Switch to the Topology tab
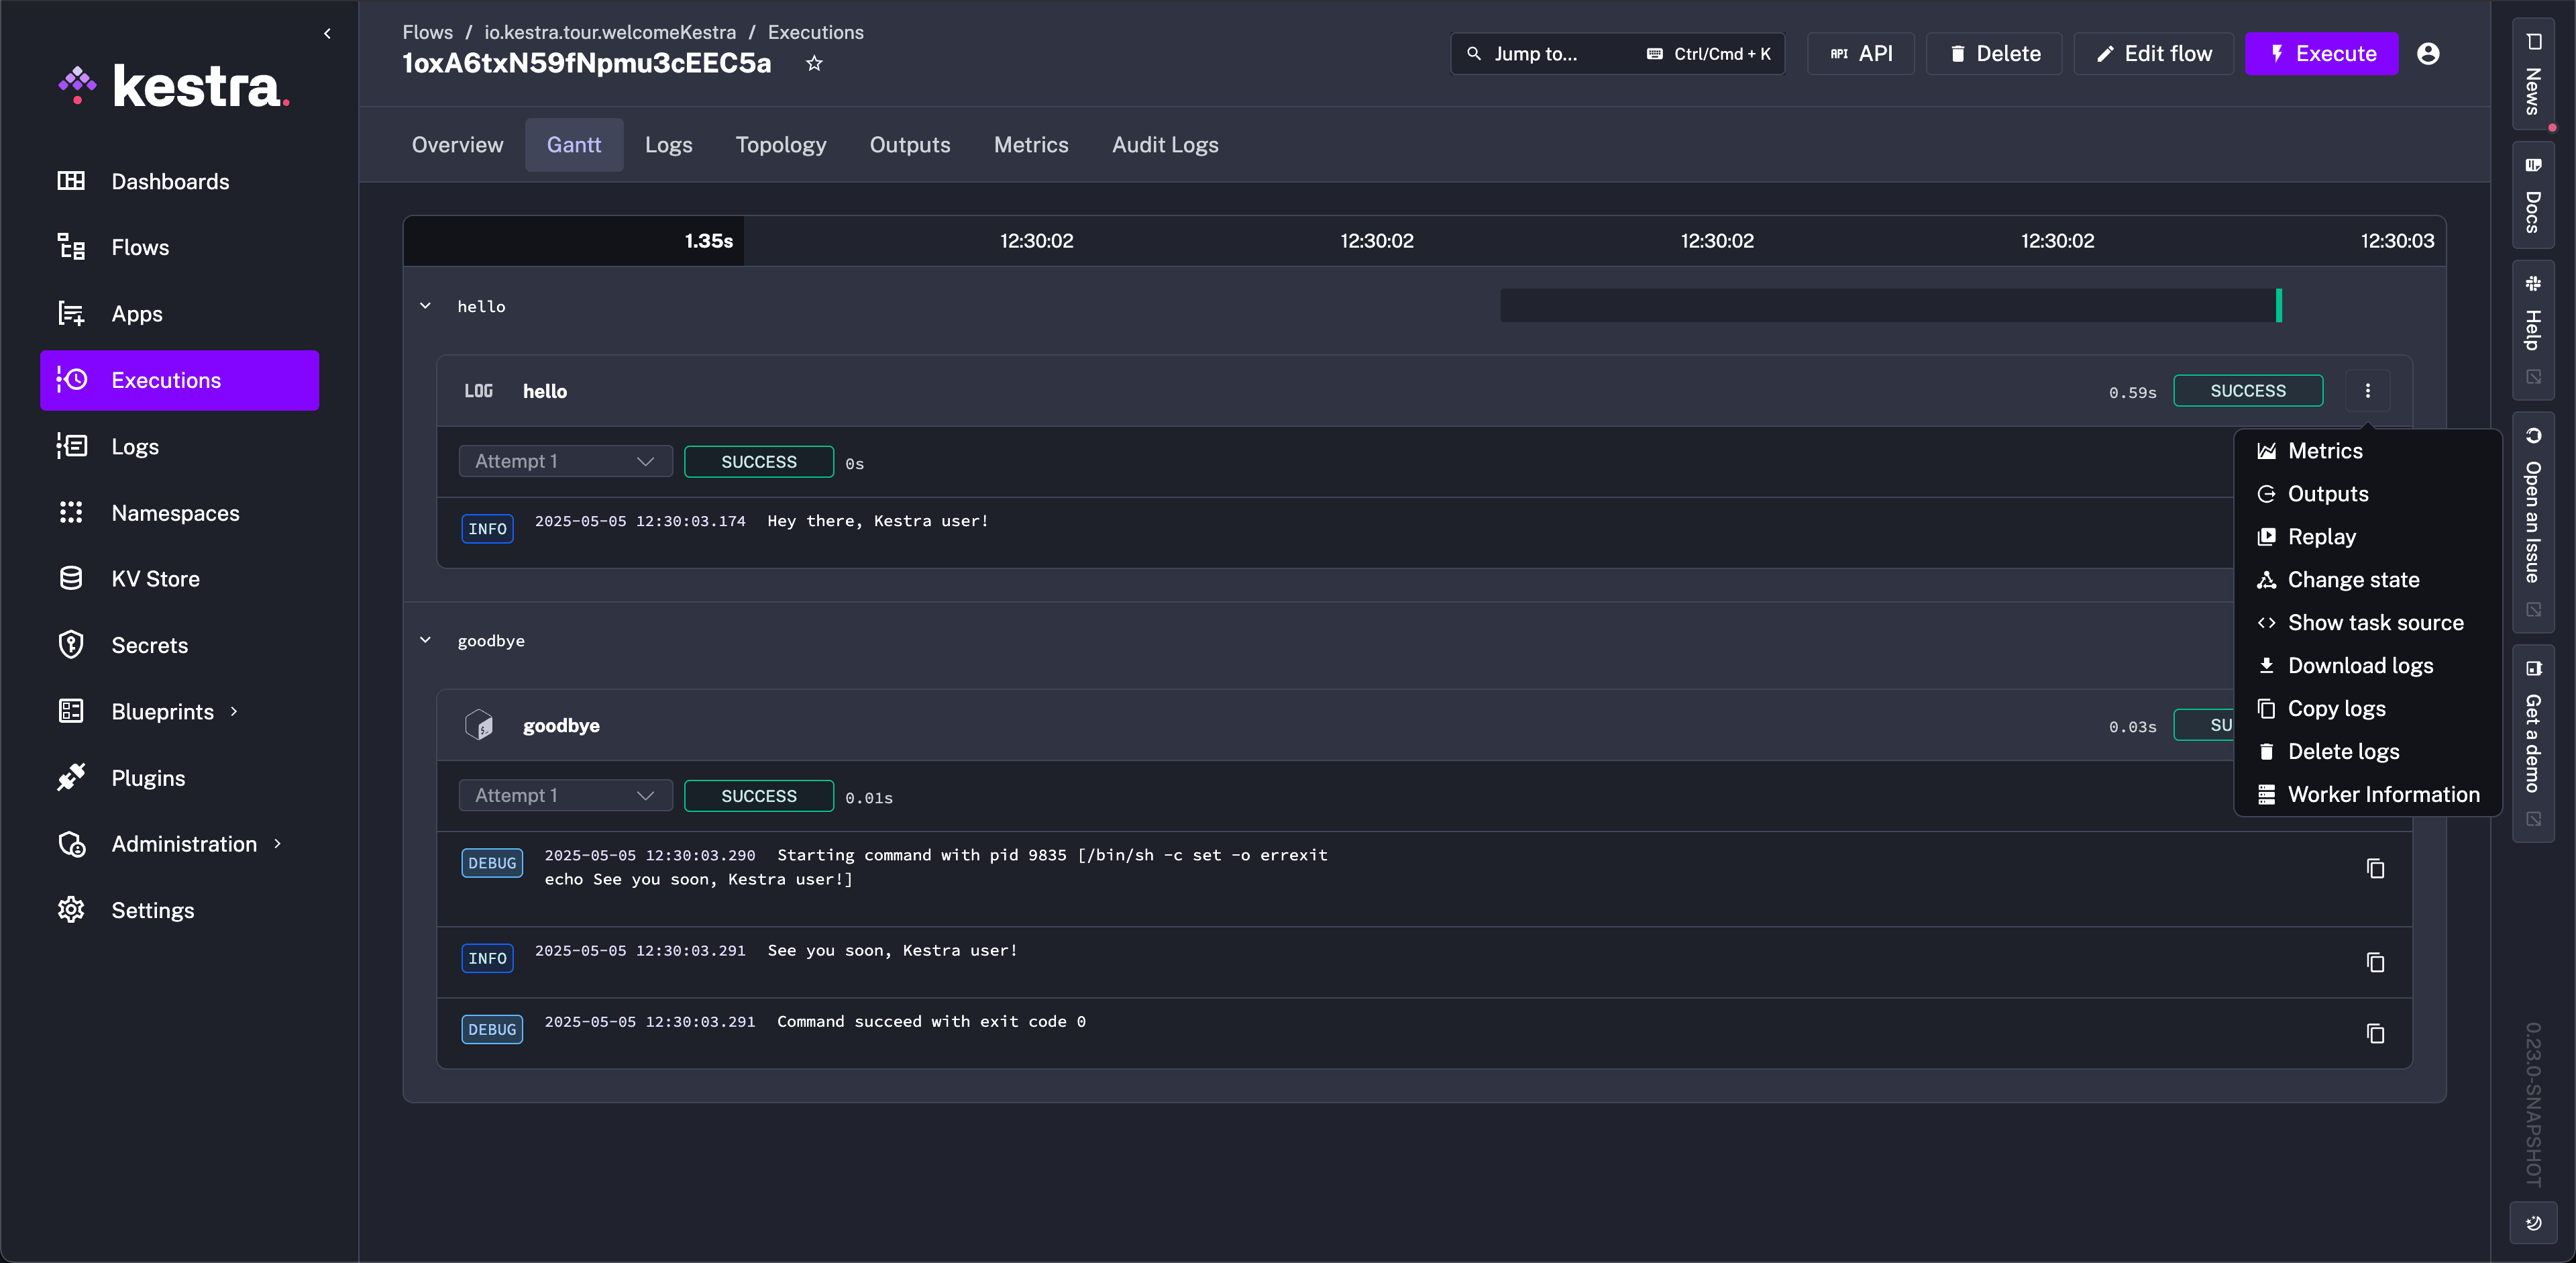The width and height of the screenshot is (2576, 1263). [x=781, y=144]
